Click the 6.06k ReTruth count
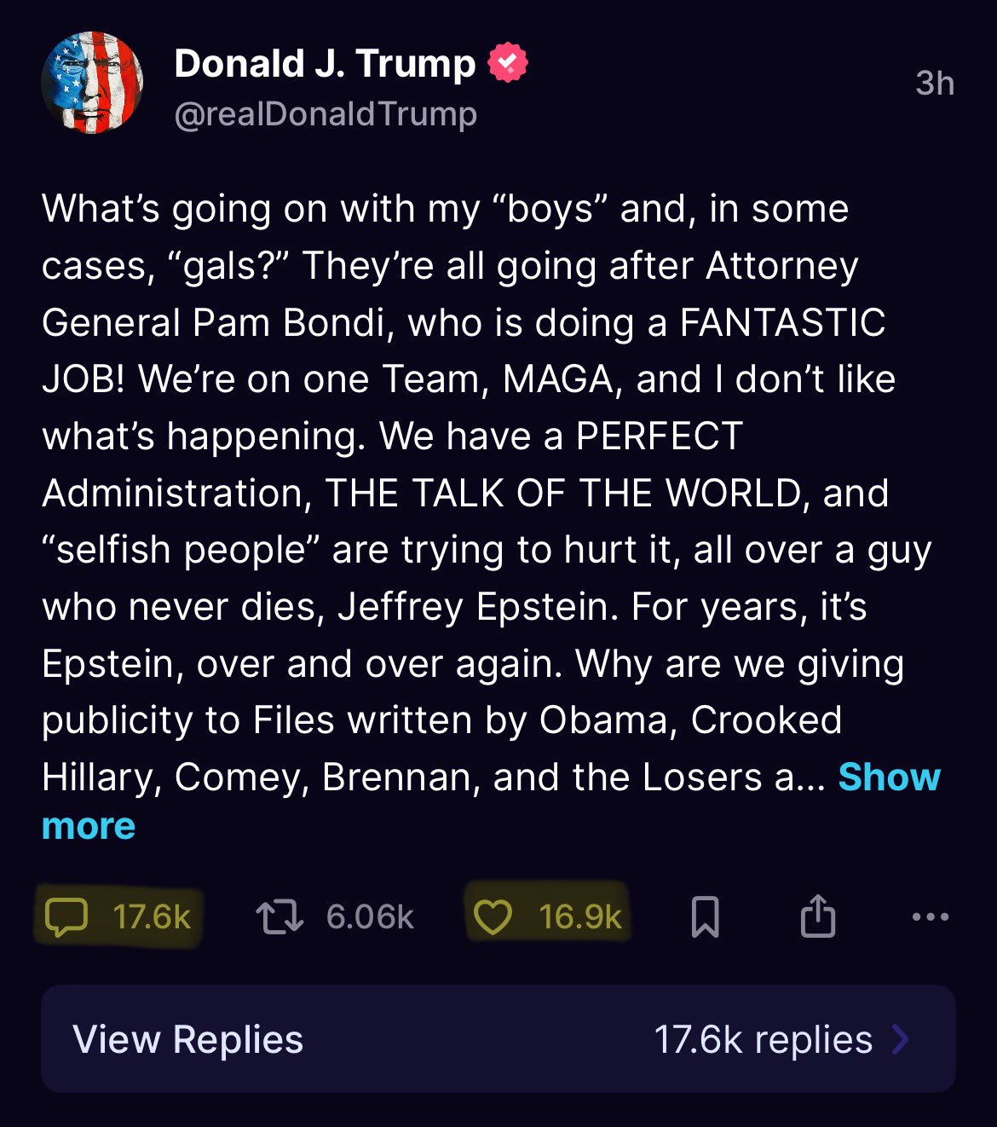 click(370, 917)
